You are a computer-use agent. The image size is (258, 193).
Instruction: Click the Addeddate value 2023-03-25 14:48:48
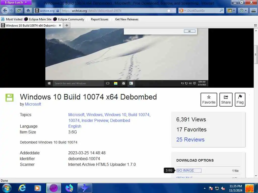pyautogui.click(x=87, y=153)
